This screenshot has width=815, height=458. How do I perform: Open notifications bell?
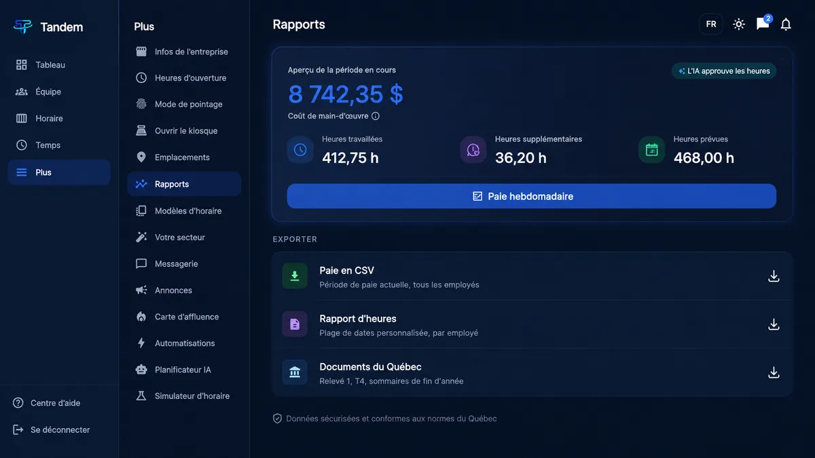point(786,24)
